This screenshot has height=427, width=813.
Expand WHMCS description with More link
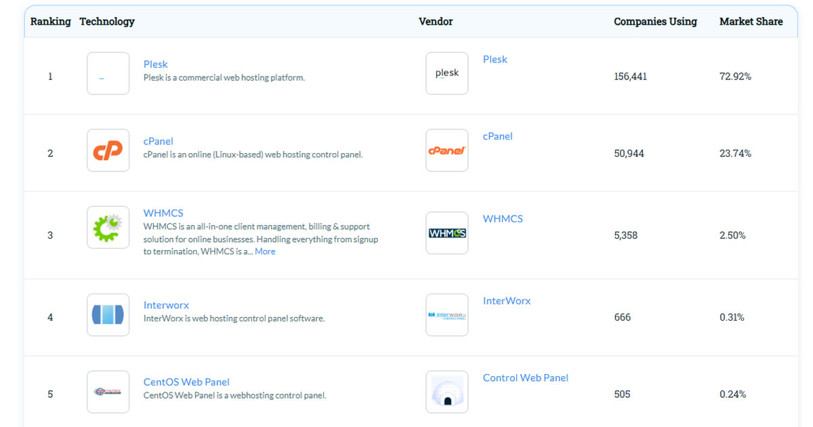point(265,251)
